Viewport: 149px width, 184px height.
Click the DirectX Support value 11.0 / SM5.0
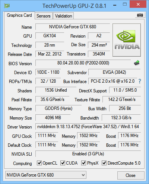[125, 90]
